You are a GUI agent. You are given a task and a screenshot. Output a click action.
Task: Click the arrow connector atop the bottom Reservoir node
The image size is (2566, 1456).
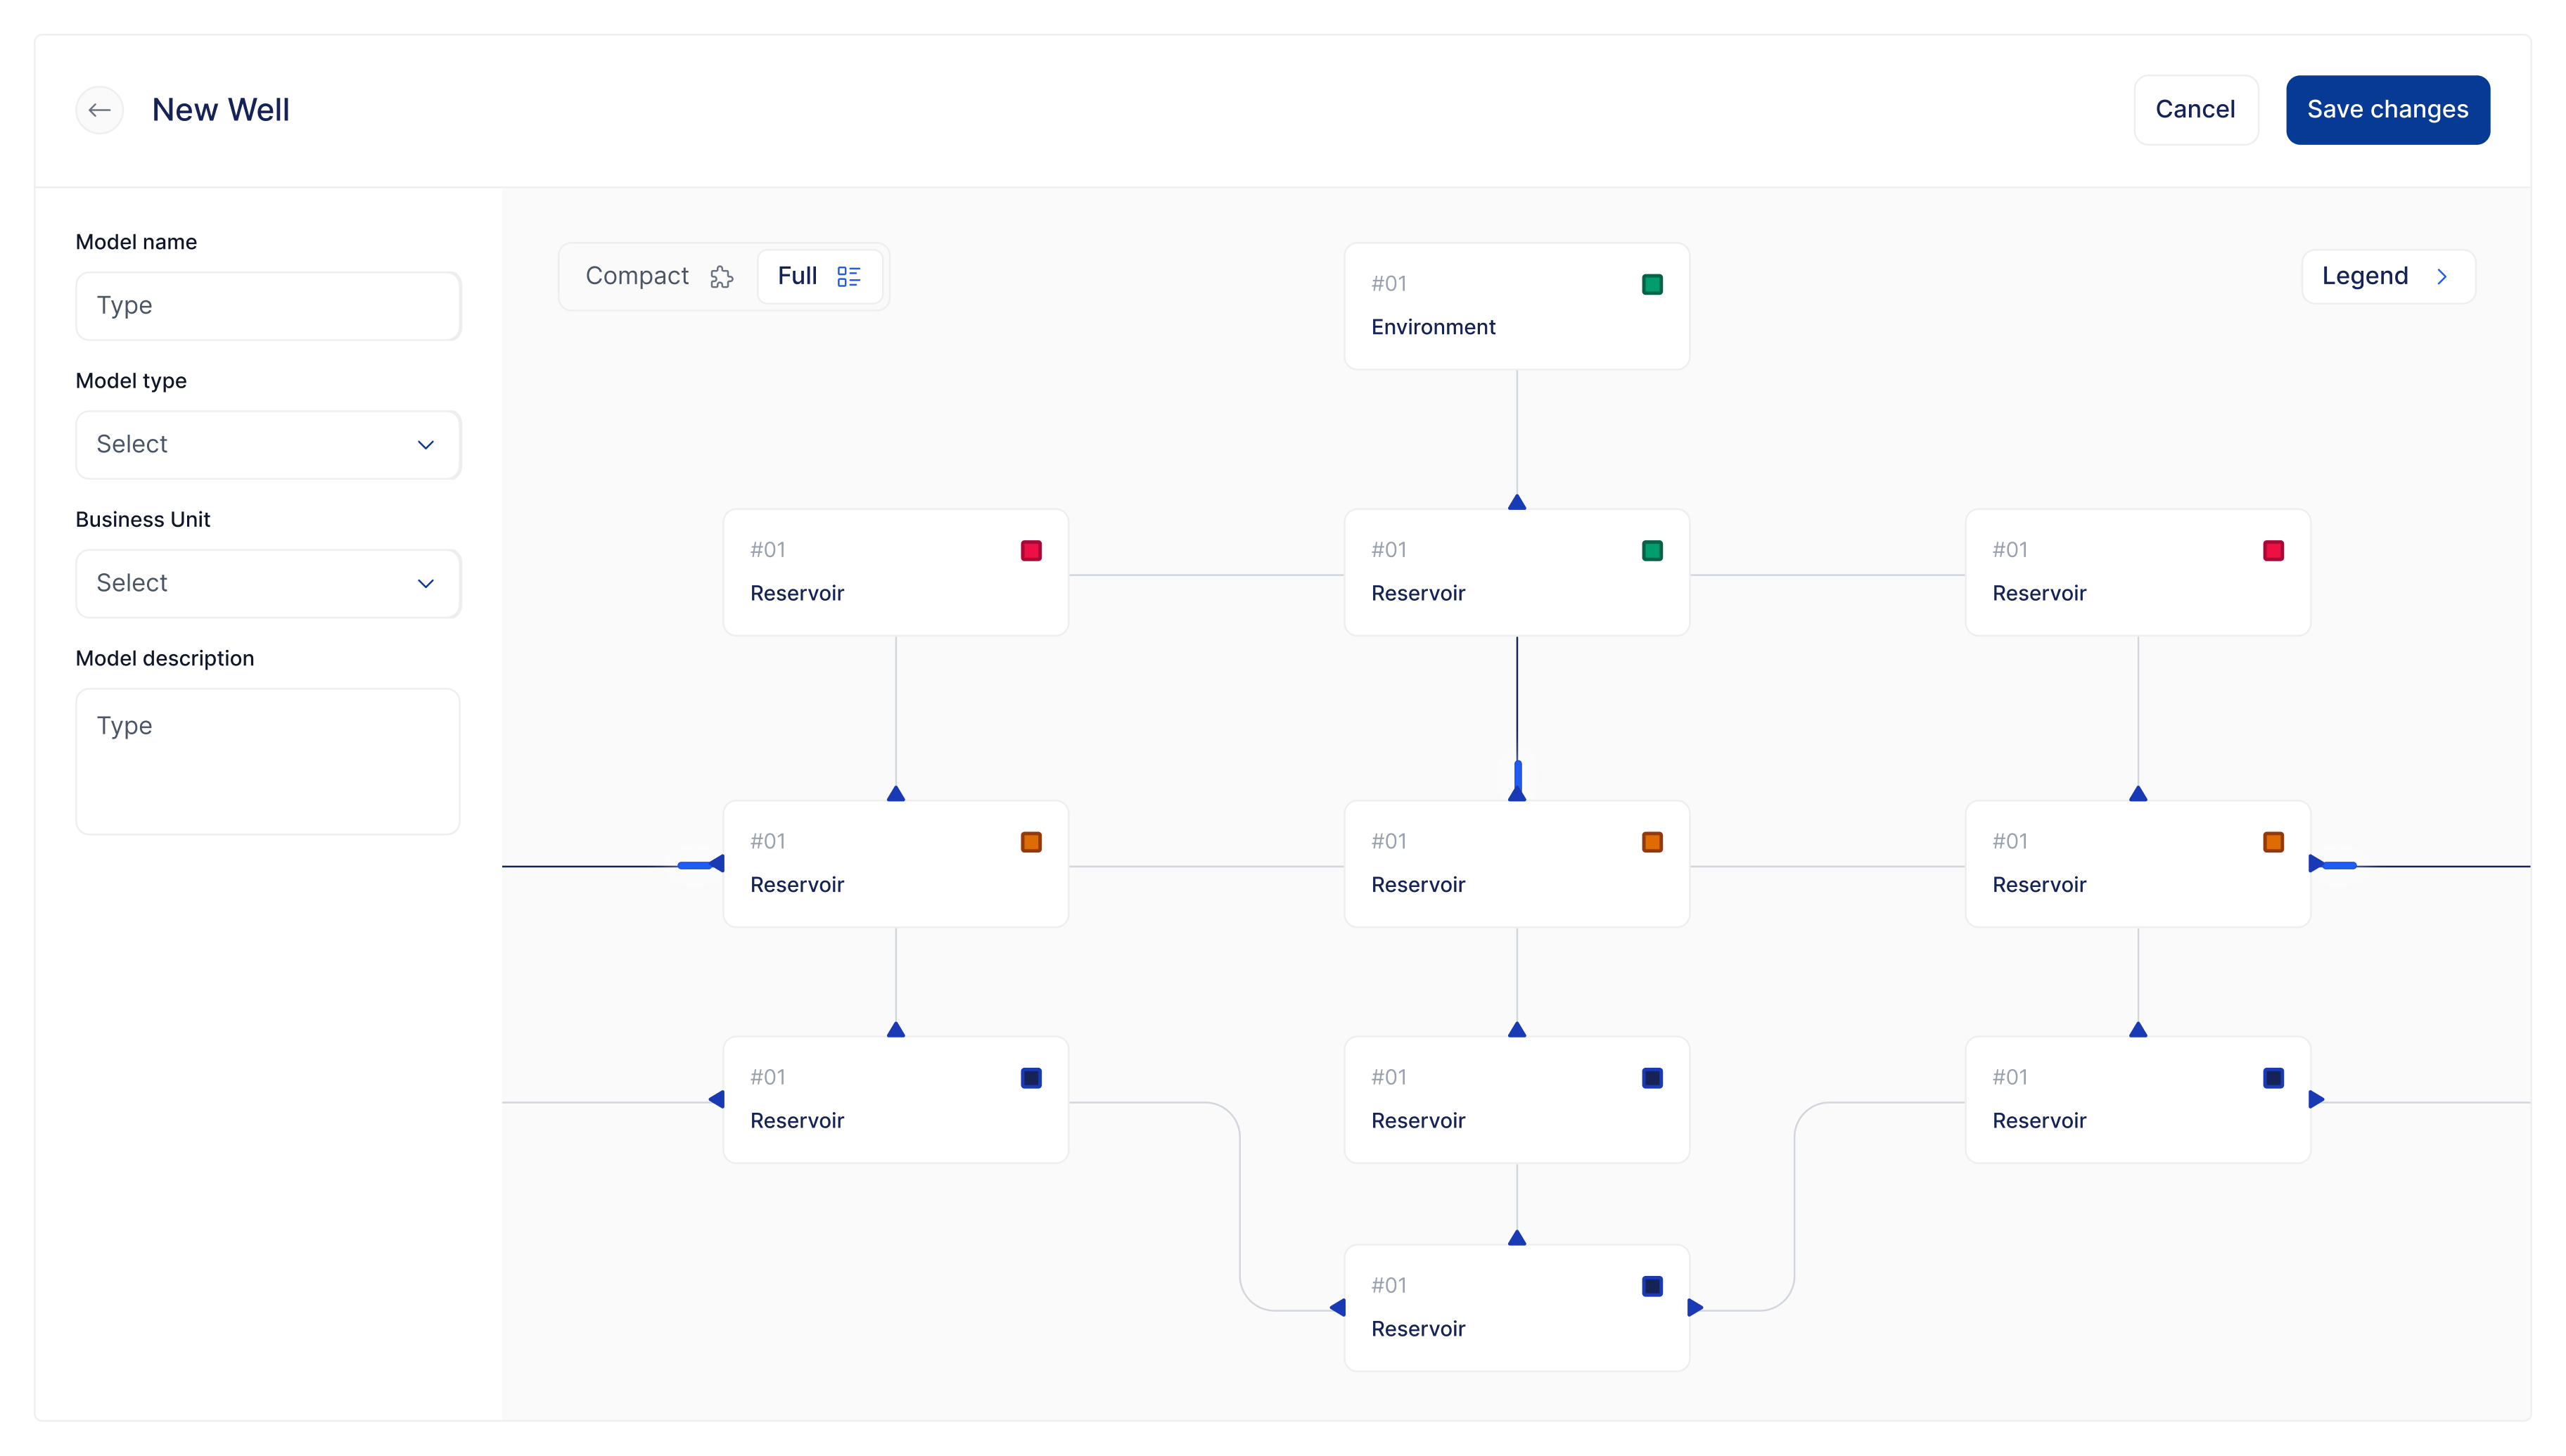[x=1517, y=1237]
